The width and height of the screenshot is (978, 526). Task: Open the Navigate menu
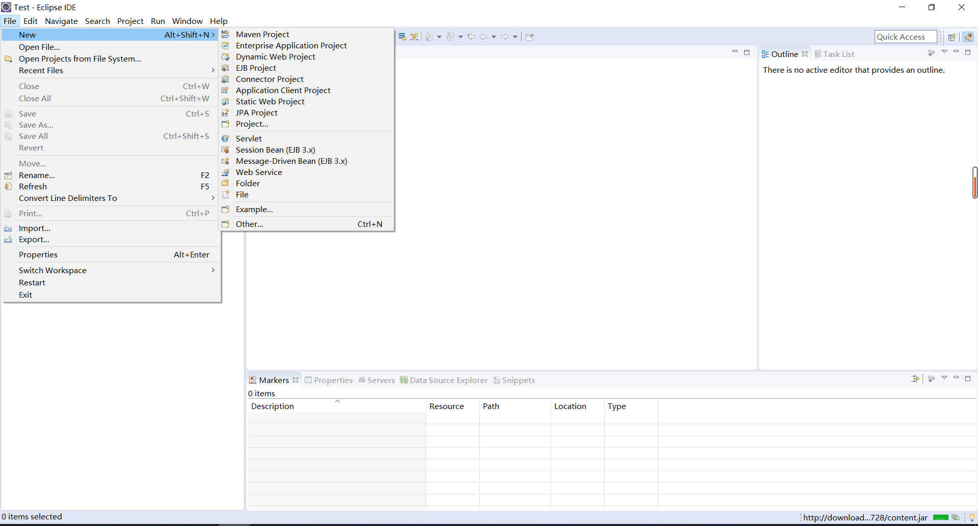point(61,21)
